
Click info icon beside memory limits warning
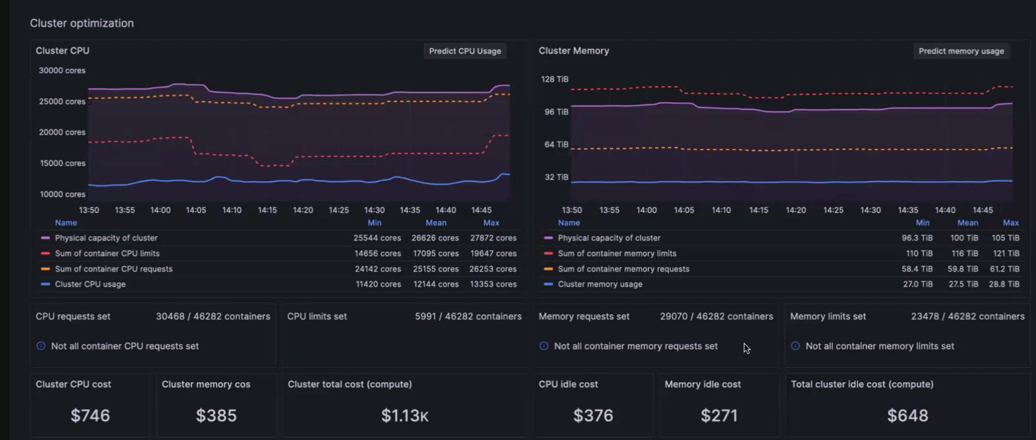795,346
